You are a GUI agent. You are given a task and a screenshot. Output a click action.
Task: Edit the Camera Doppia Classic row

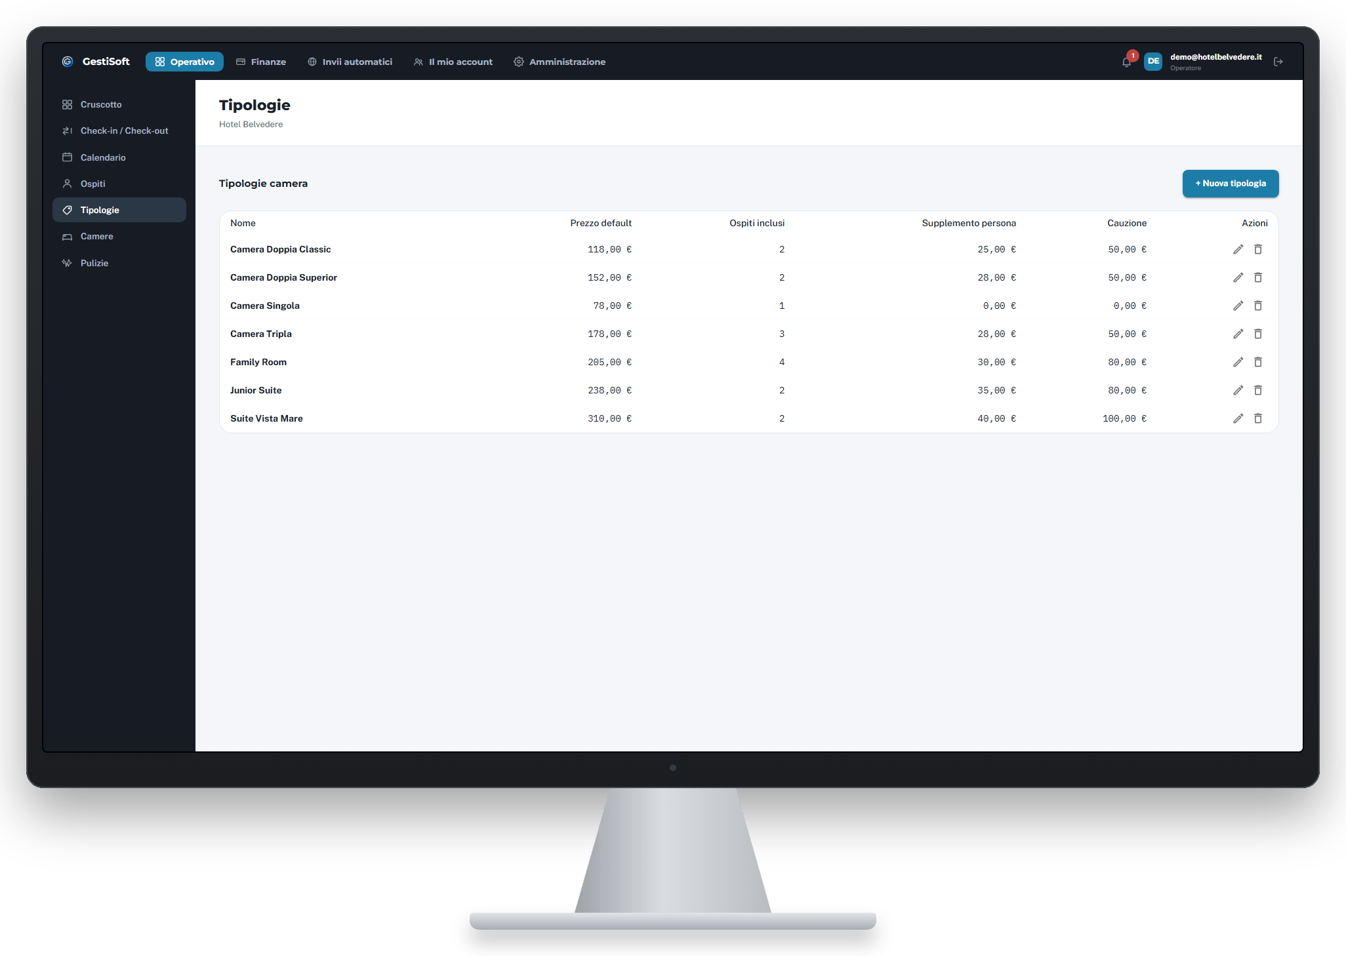click(1238, 249)
